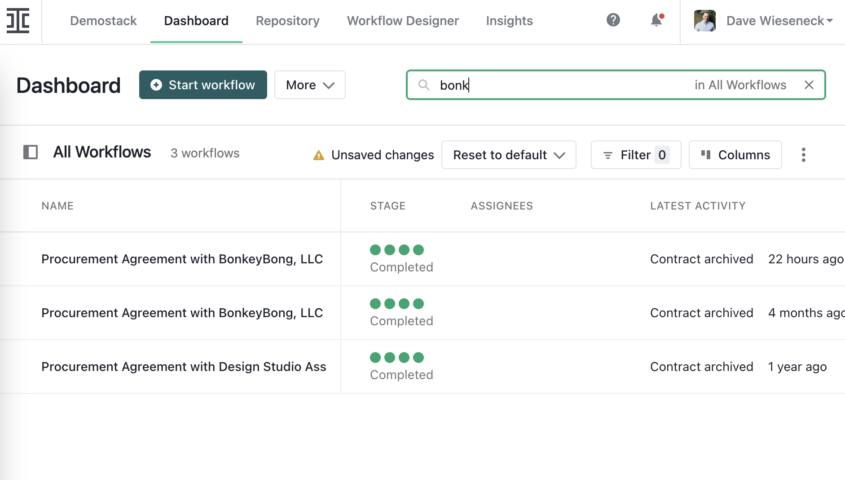
Task: Open the three-dot more options menu
Action: pos(804,155)
